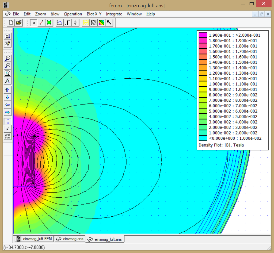Switch to the einzmag_luft.FEM tab
Viewport: 274px width, 253px height.
(x=34, y=239)
